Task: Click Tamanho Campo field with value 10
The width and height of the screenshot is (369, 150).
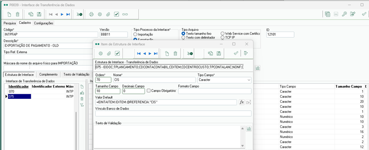Action: (x=108, y=91)
